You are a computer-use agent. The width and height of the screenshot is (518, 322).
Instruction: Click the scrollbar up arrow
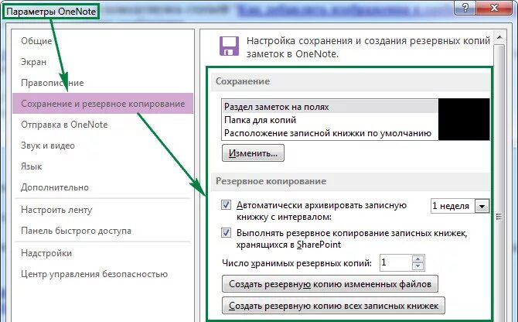pos(499,37)
